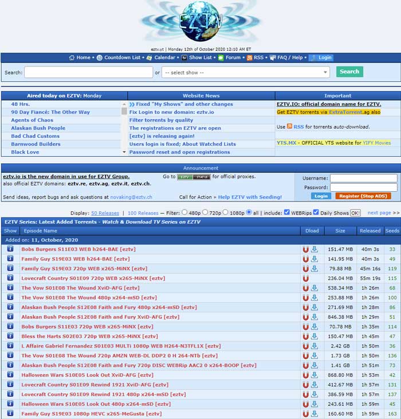The height and width of the screenshot is (419, 401).
Task: Download torrent for The Vow S01E08 XviD-AFG
Action: pos(314,288)
